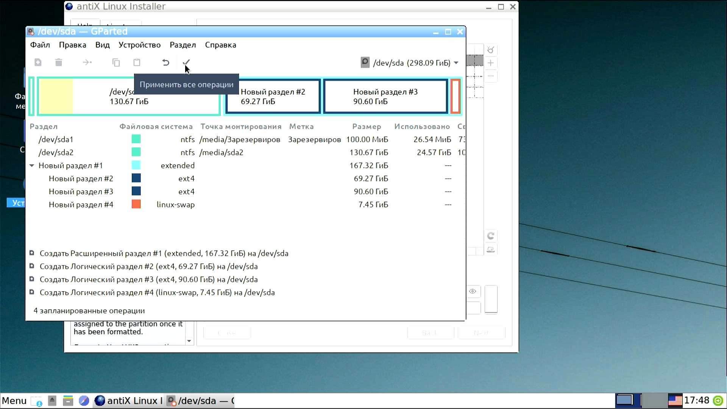The height and width of the screenshot is (409, 727).
Task: Click the paste partition clipboard icon
Action: [137, 62]
